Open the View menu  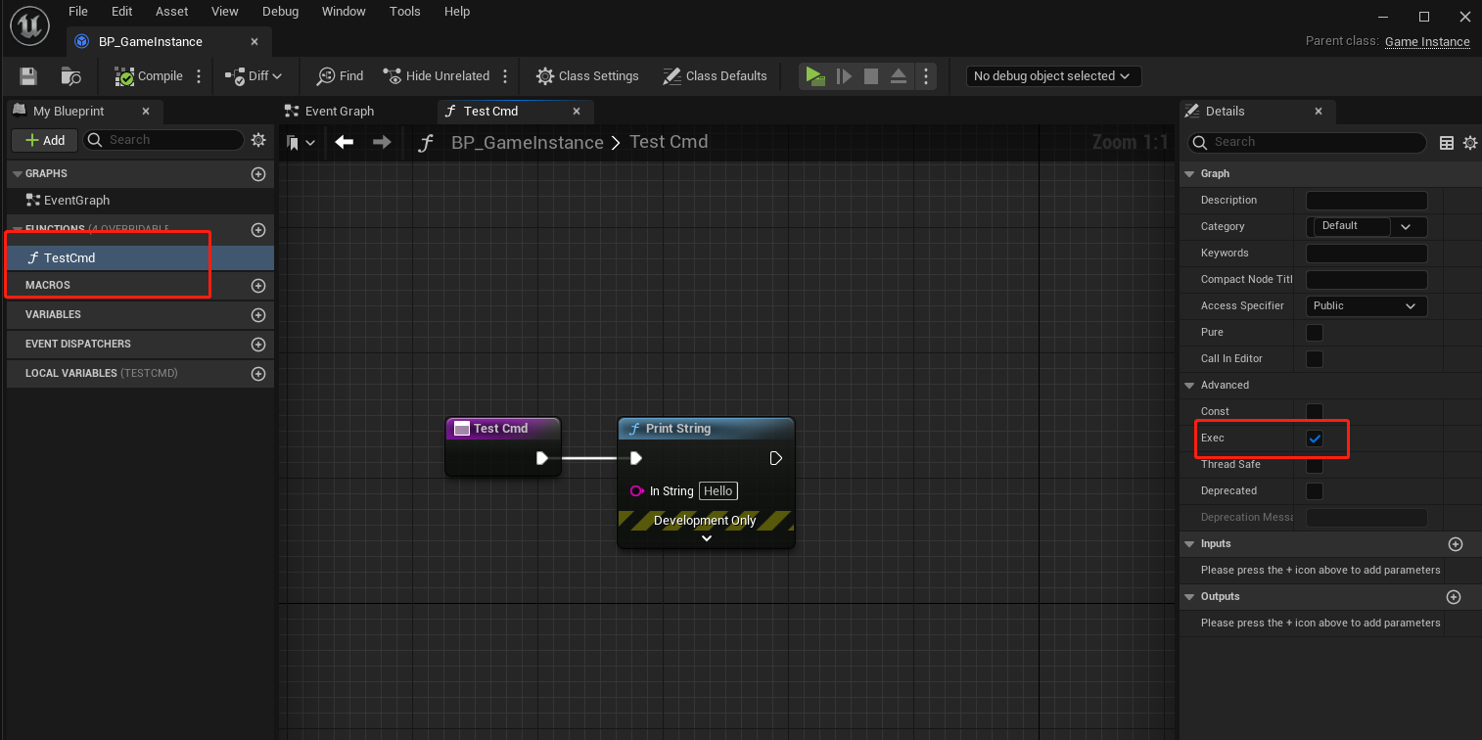(x=225, y=12)
